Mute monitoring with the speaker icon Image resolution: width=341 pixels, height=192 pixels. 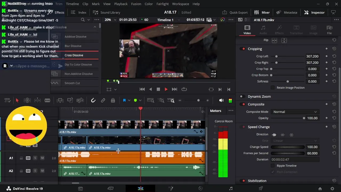(221, 101)
